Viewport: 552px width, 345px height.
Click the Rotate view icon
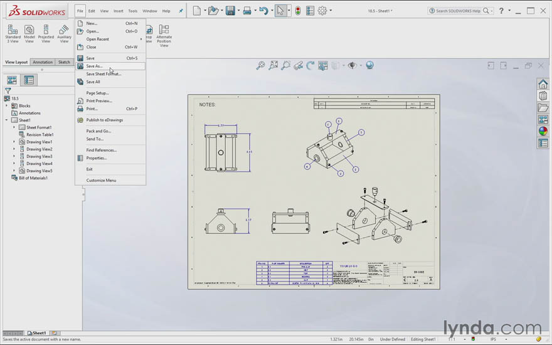[x=310, y=65]
